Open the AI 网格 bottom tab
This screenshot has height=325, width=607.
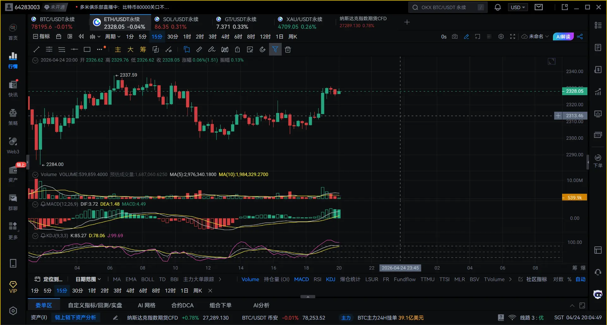tap(146, 305)
